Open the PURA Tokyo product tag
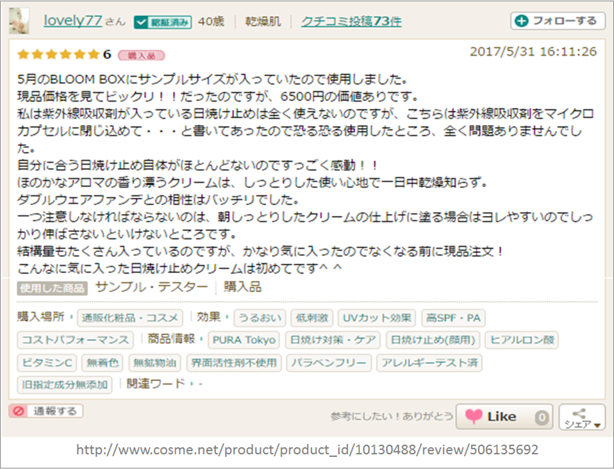This screenshot has height=469, width=614. pyautogui.click(x=244, y=340)
